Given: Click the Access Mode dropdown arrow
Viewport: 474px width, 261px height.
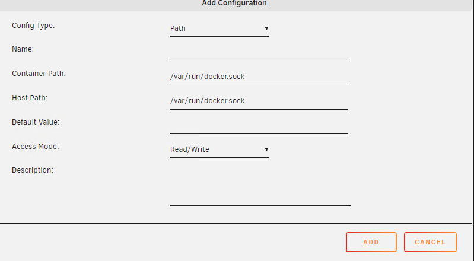Looking at the screenshot, I should [266, 149].
